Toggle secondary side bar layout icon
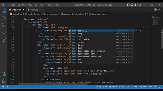Screen dimensions: 163x91 135,5
